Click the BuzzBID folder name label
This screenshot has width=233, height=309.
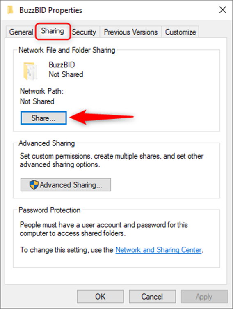62,65
